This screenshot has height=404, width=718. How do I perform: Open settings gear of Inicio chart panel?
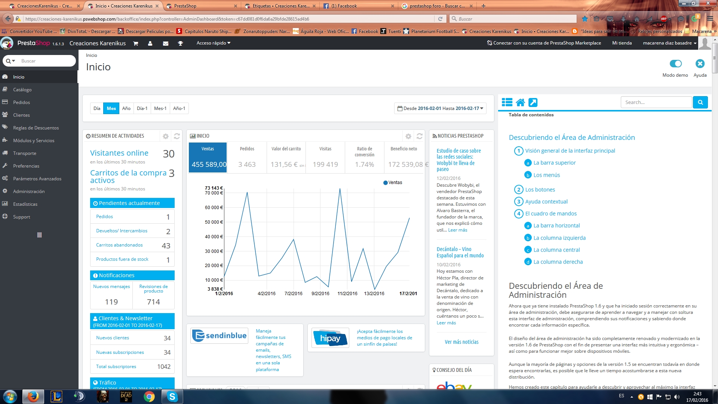tap(408, 136)
